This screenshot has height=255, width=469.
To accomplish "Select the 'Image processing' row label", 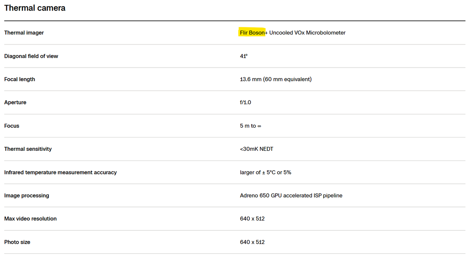I will pos(27,195).
